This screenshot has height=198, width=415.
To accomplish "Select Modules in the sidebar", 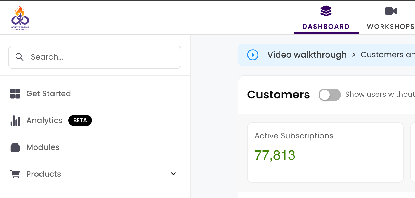I will click(x=43, y=147).
